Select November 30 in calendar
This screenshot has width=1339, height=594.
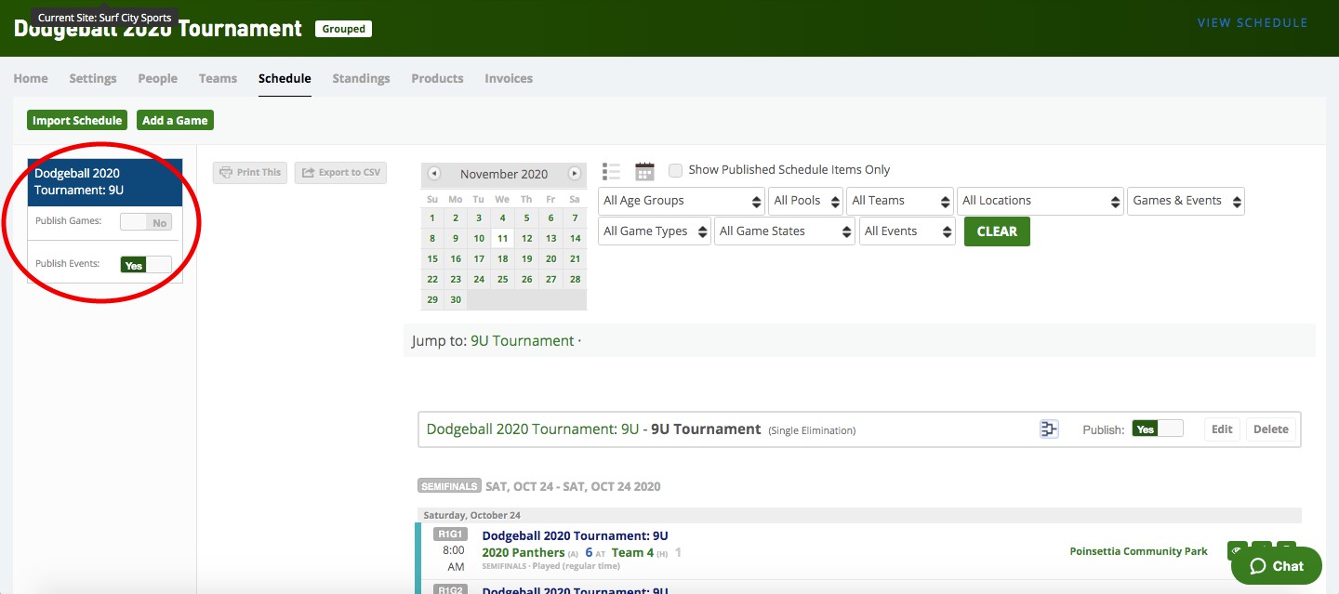[x=456, y=300]
